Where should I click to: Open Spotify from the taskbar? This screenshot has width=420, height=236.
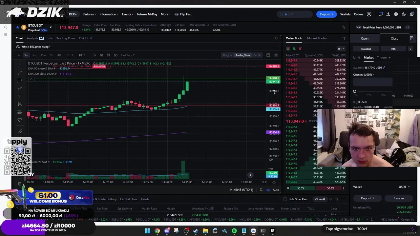[x=234, y=231]
